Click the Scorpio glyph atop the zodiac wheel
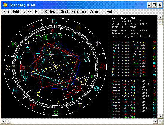 (54, 22)
